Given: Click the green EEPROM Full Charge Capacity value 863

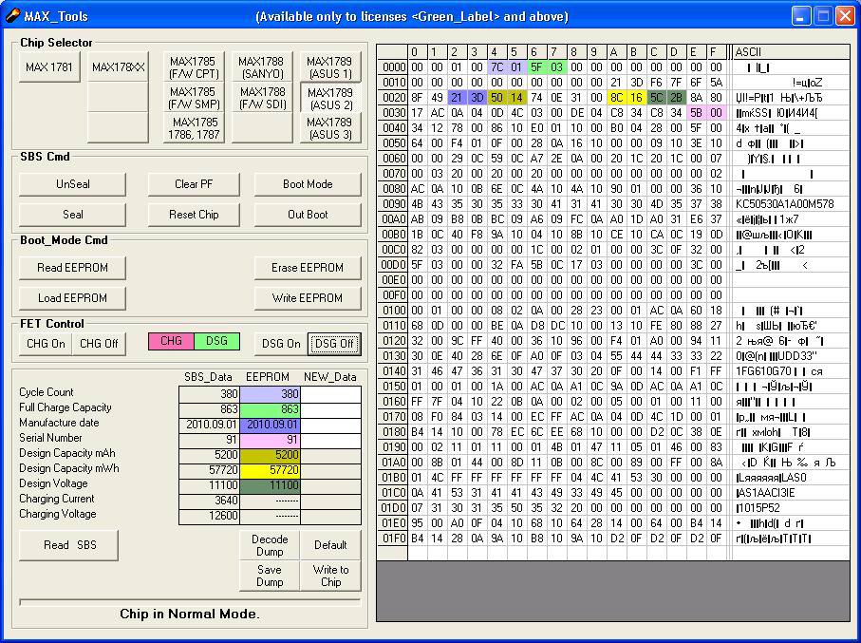Looking at the screenshot, I should pyautogui.click(x=270, y=409).
